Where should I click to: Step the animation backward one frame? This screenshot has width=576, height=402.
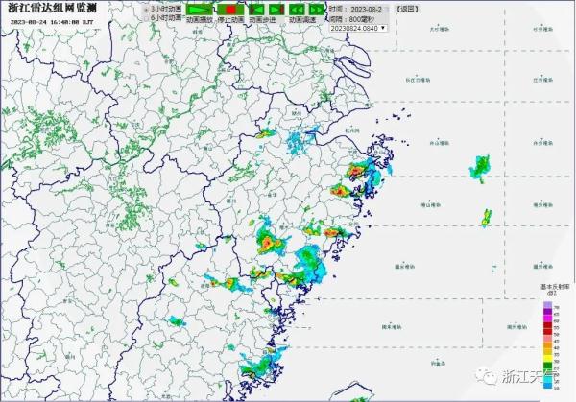(x=256, y=10)
